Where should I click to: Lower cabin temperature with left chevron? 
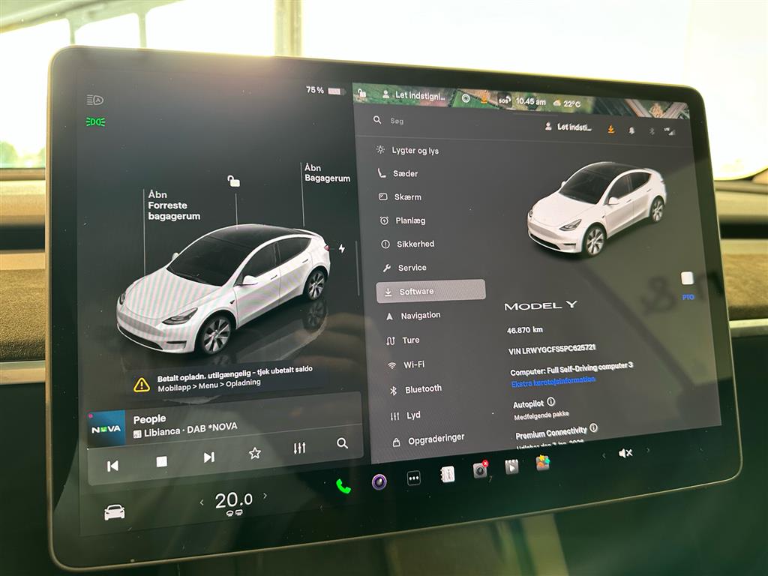[x=201, y=502]
